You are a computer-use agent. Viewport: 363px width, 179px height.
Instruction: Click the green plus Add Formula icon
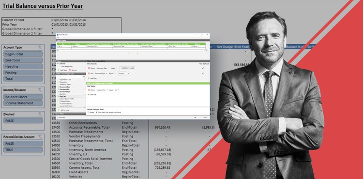click(59, 110)
